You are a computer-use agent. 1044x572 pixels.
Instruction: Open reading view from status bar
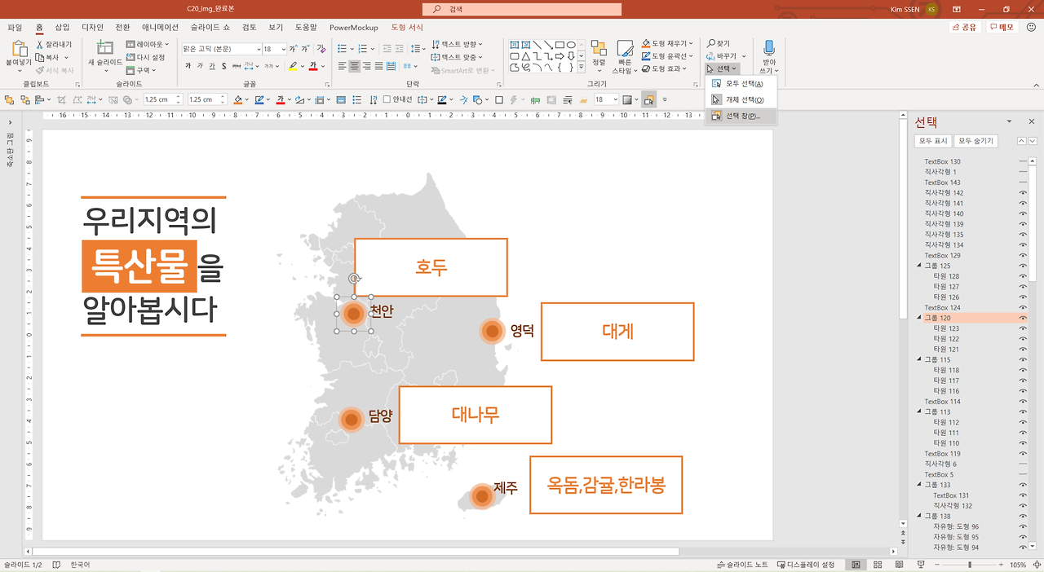[x=897, y=565]
